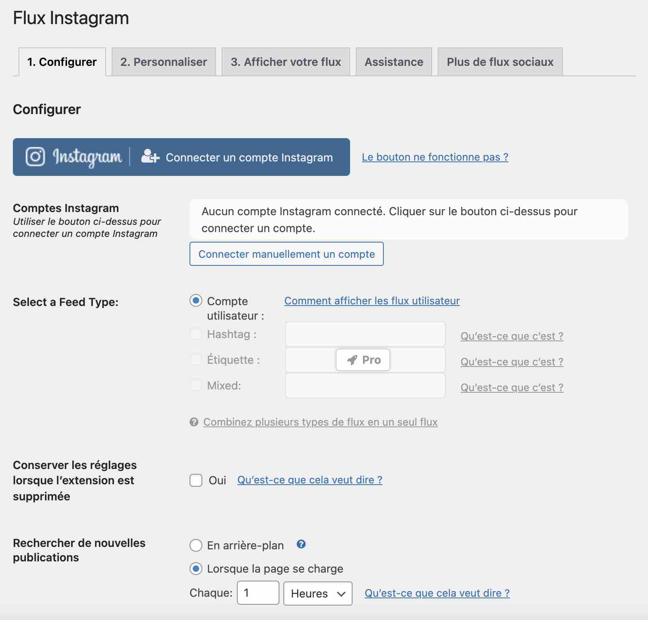Tick the Oui checkbox for keeping settings
648x620 pixels.
coord(196,480)
